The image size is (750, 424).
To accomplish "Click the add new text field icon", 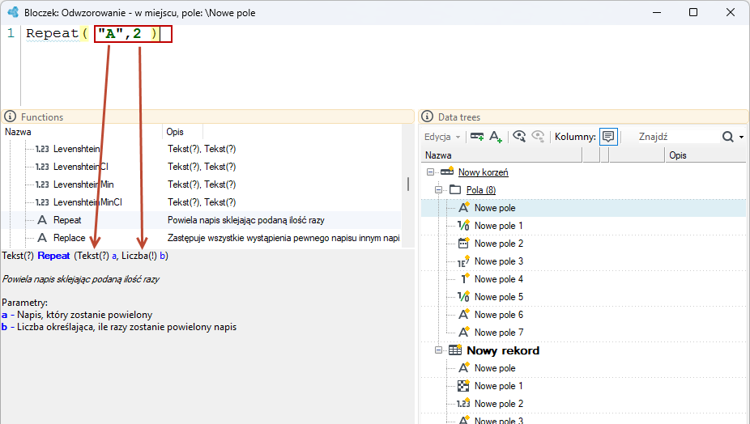I will coord(496,137).
